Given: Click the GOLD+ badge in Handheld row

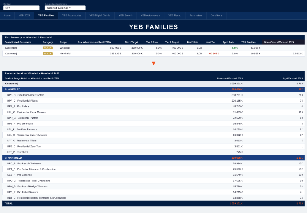Looking at the screenshot, I should [47, 53].
